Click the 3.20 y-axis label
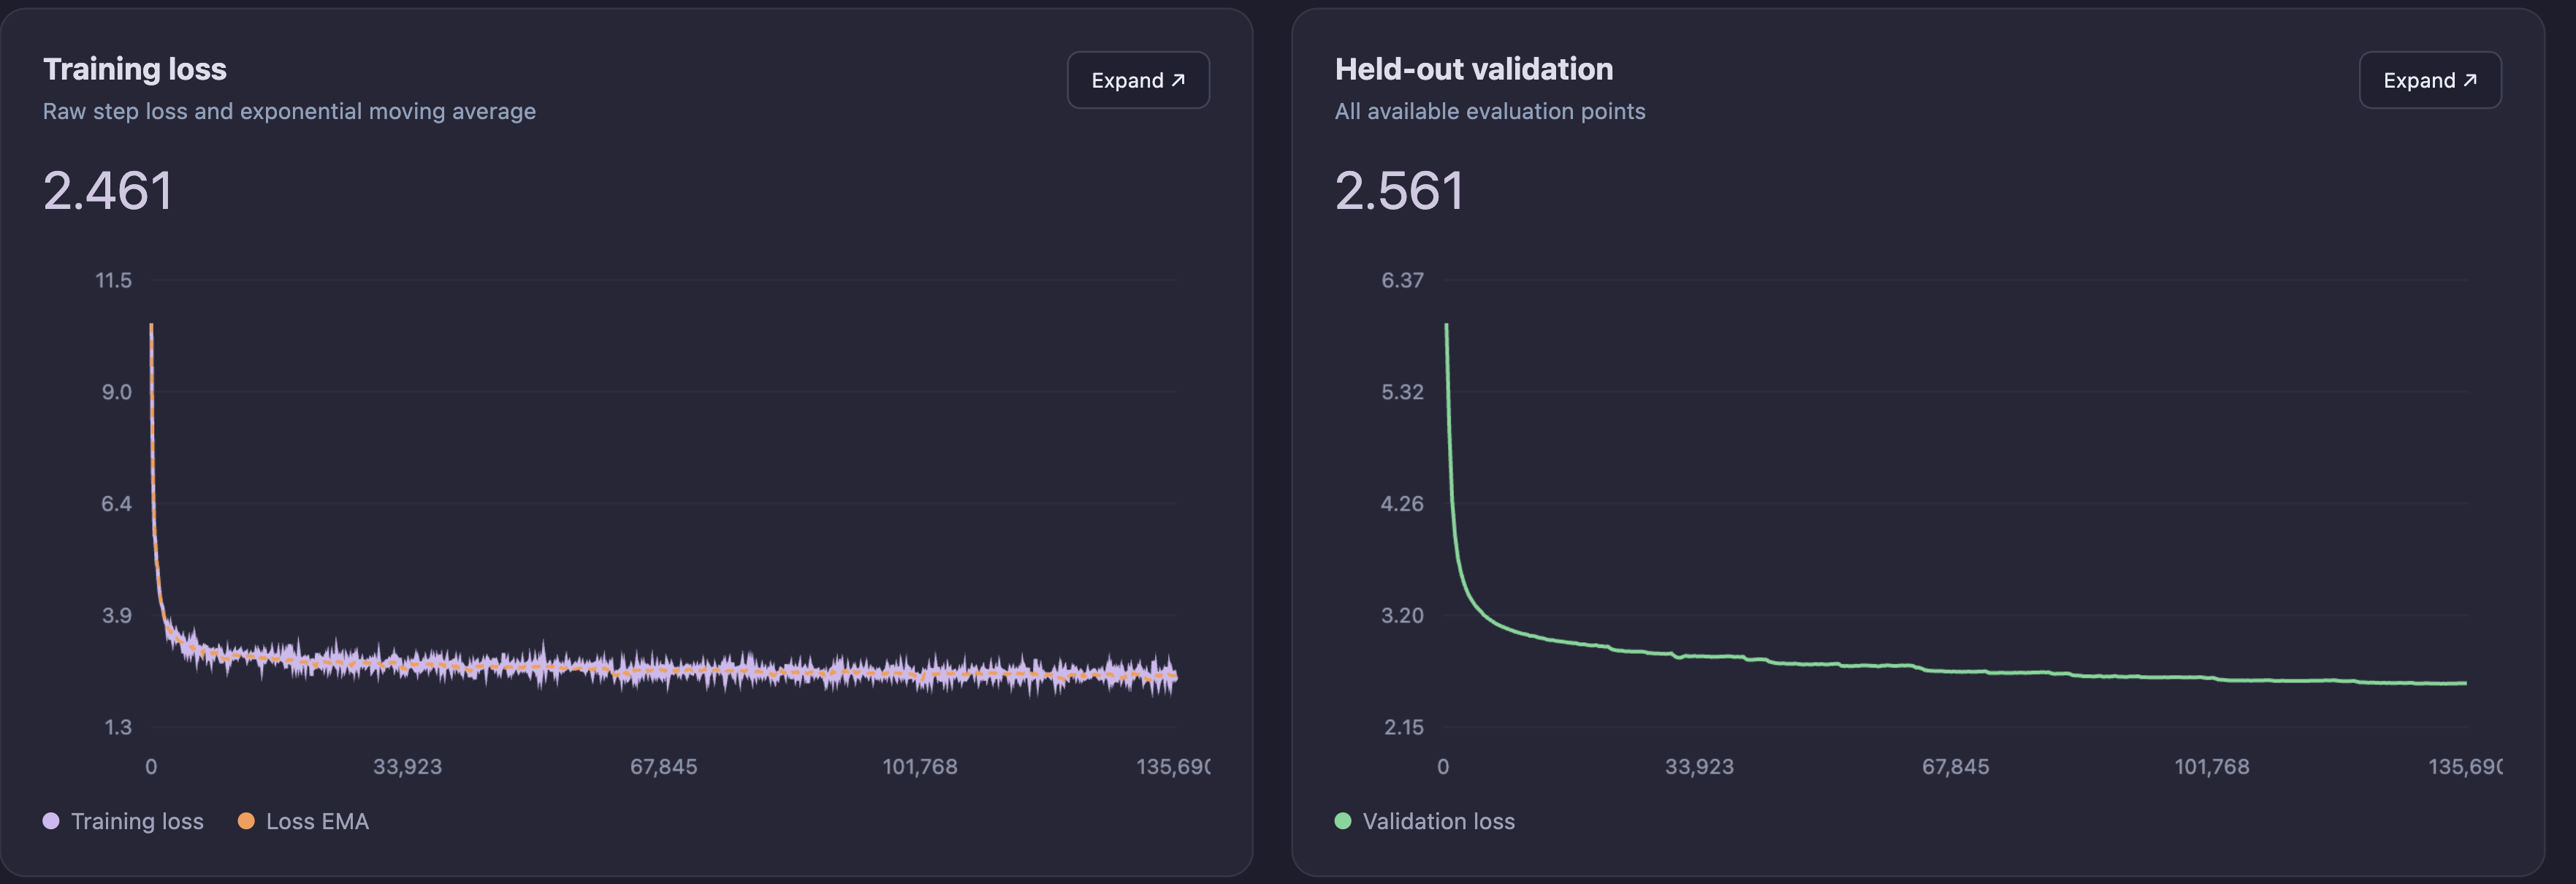2576x884 pixels. pos(1402,615)
